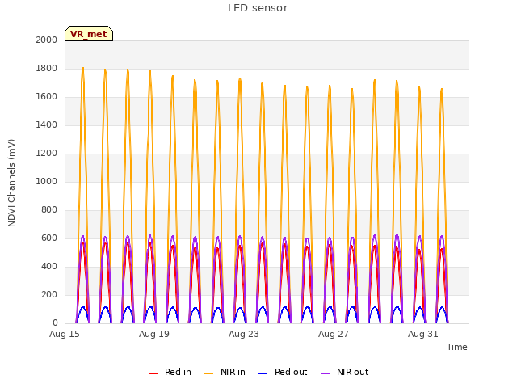Viewport: 517px width, 388px height.
Task: Toggle the NIR out legend entry
Action: [345, 372]
